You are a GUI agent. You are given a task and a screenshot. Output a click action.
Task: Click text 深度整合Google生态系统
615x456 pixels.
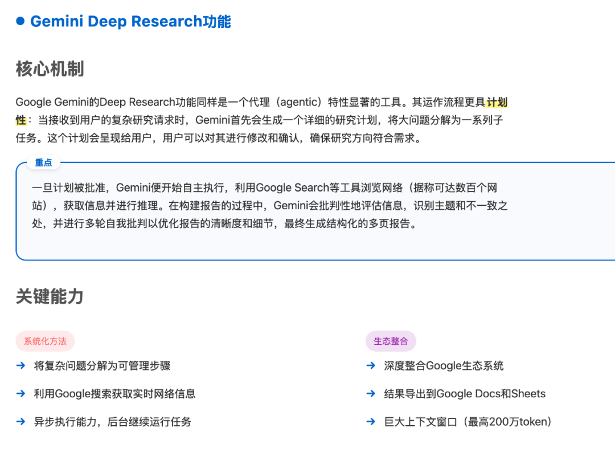pos(444,366)
